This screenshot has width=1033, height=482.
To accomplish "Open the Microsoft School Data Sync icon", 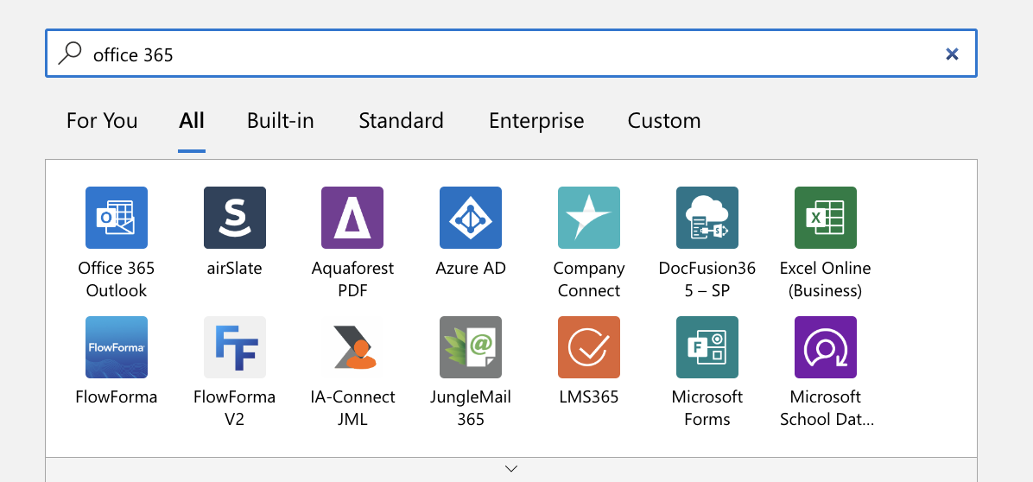I will [x=826, y=347].
